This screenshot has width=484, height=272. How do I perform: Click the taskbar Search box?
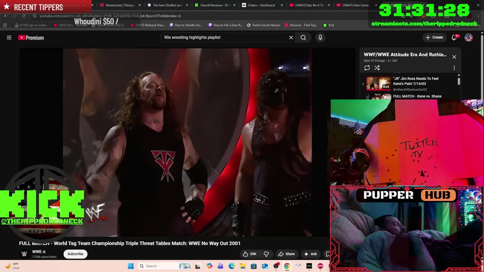tap(164, 266)
